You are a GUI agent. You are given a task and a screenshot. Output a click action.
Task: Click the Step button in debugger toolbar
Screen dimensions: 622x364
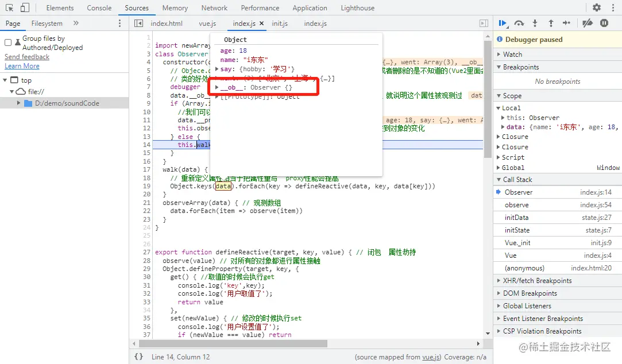coord(566,24)
